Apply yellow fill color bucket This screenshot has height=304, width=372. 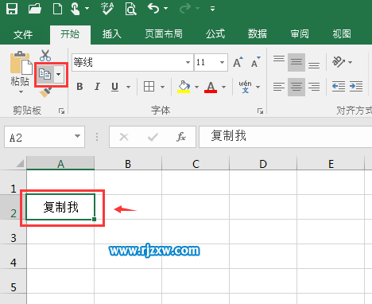click(x=184, y=87)
